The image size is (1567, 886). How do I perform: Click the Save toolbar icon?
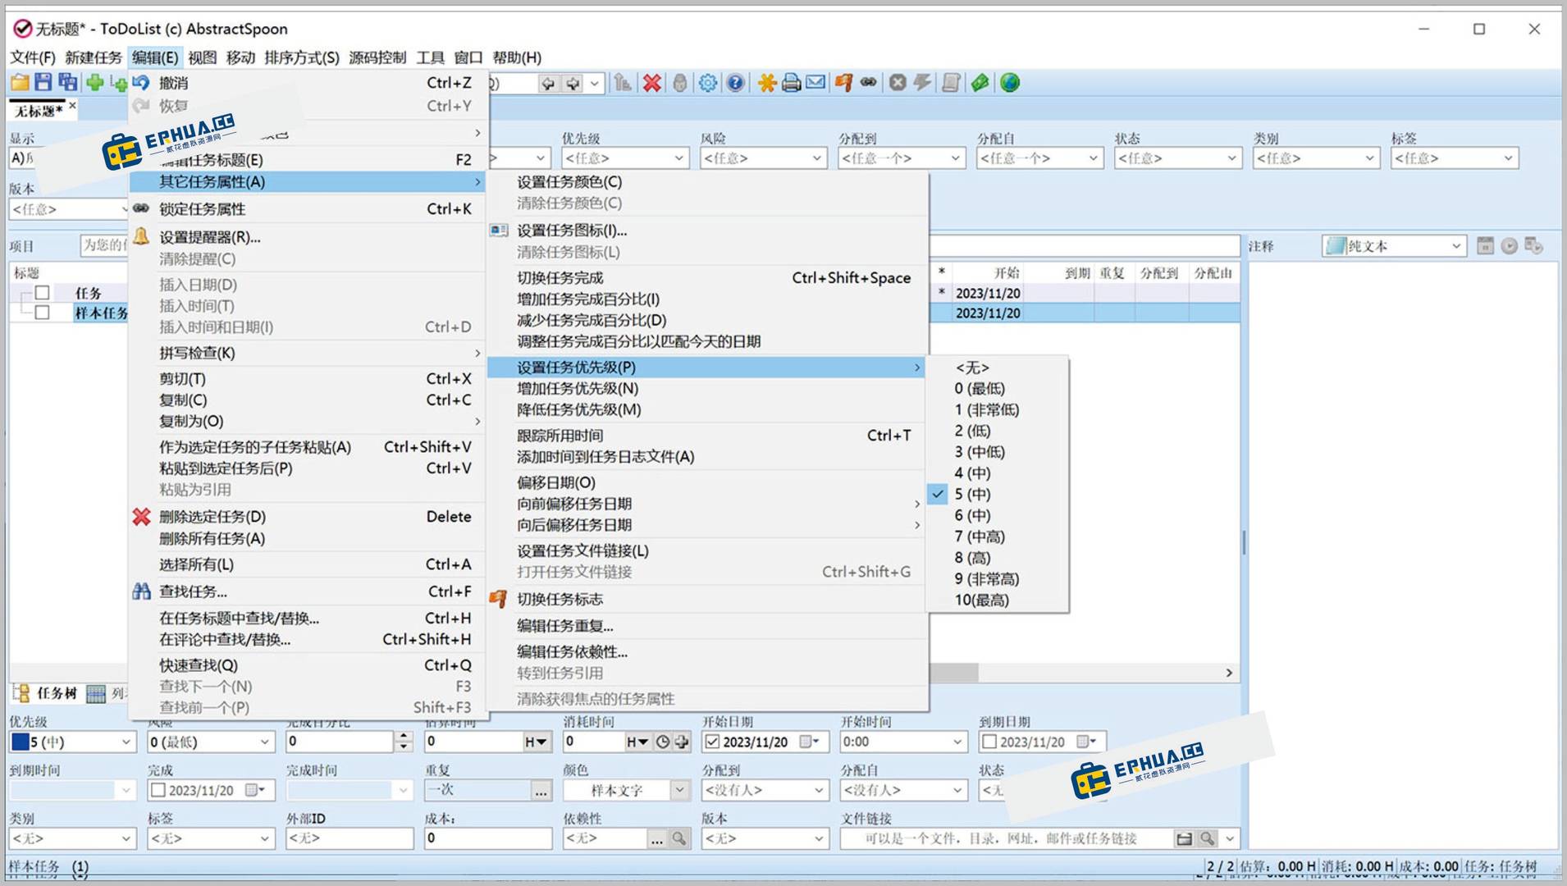point(43,82)
